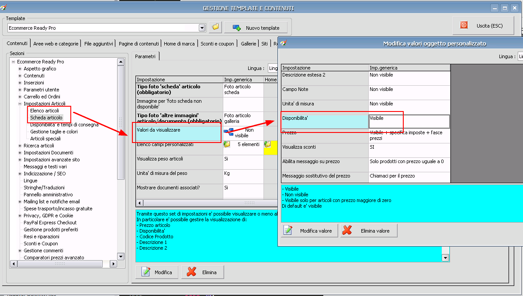Screen dimensions: 523x296
Task: Click tree horizontal scrollbar left arrow
Action: (x=14, y=264)
